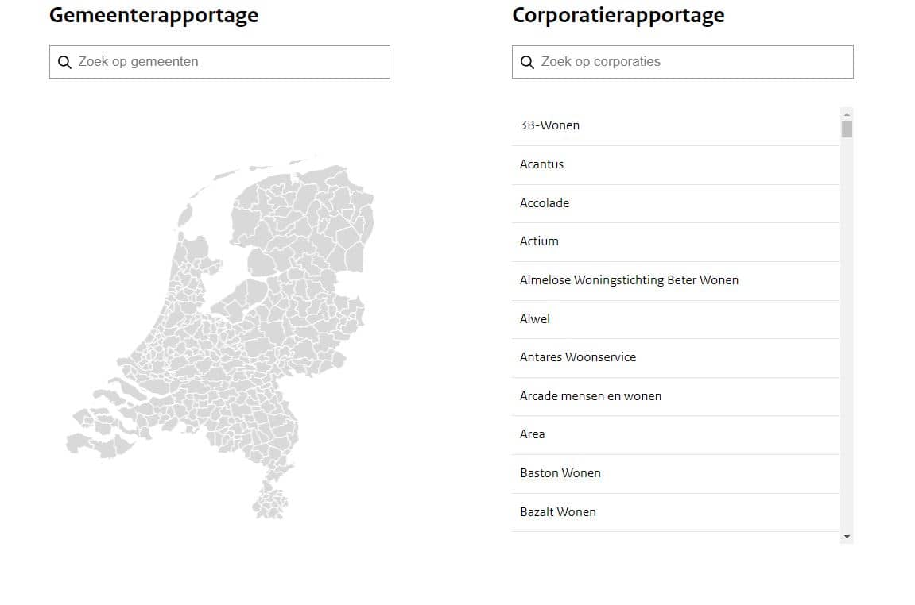
Task: Click the magnifier icon in corporaties search
Action: [x=527, y=62]
